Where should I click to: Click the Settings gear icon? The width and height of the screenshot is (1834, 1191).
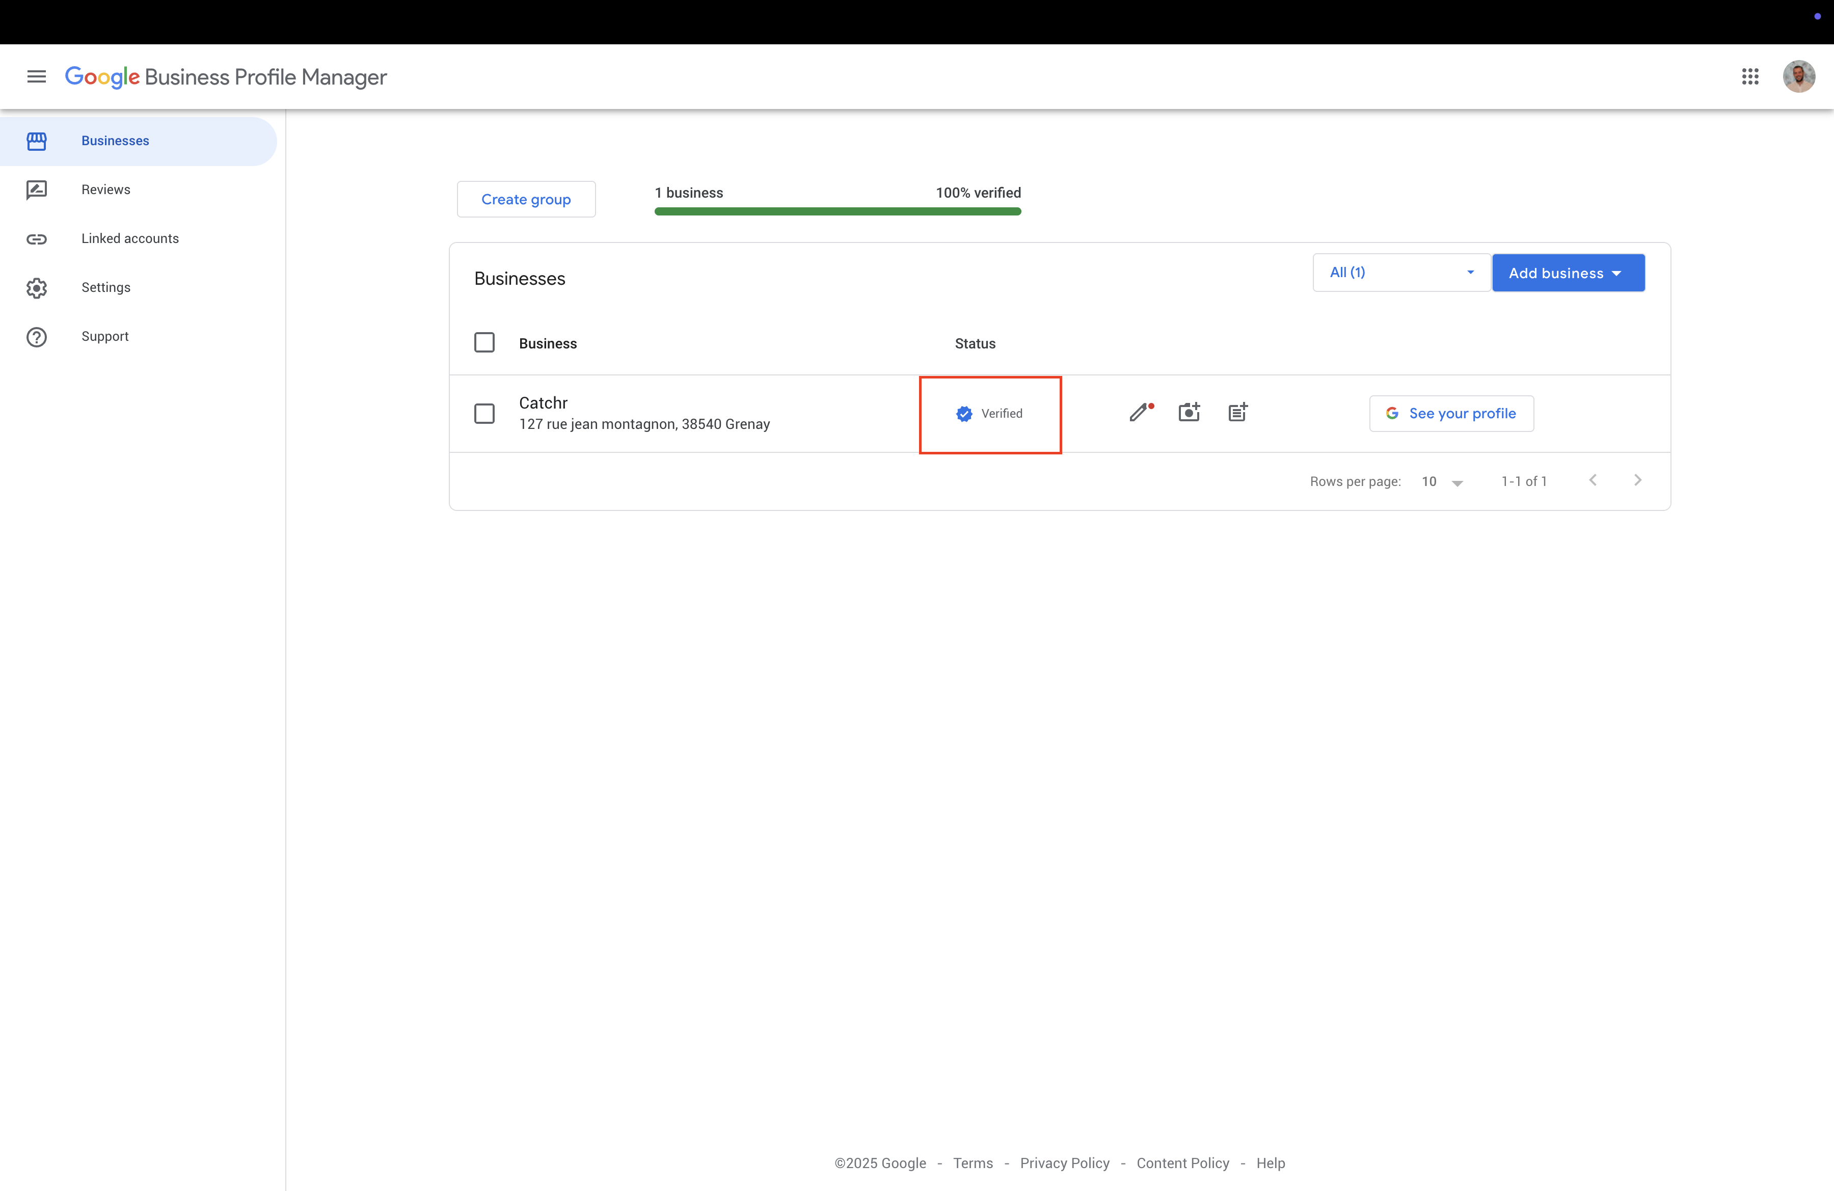click(36, 288)
